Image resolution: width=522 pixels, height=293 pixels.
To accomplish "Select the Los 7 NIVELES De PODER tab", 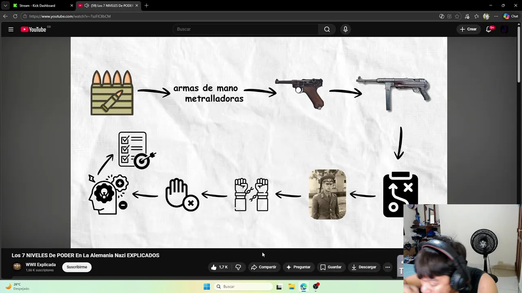I will 108,6.
